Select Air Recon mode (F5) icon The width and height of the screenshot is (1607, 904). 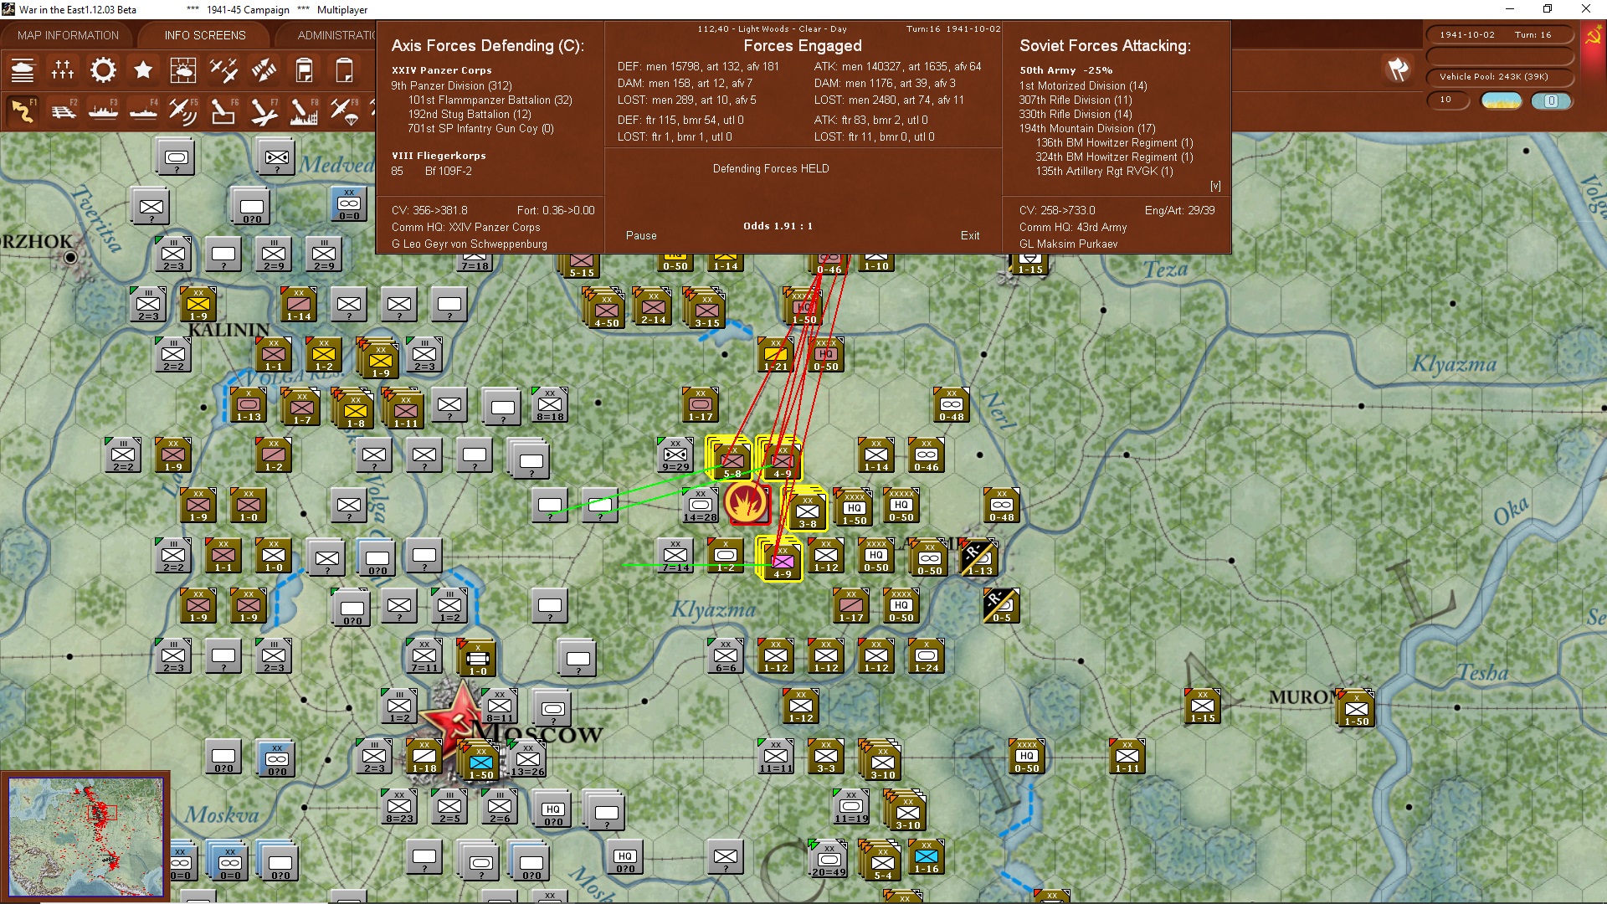pos(183,110)
